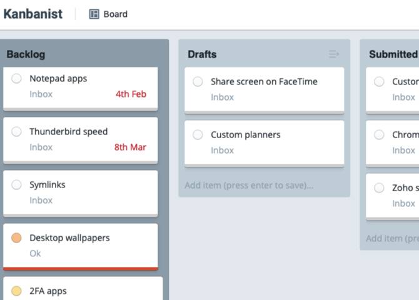Click Inbox label under Custom planners
419x300 pixels.
coord(222,150)
